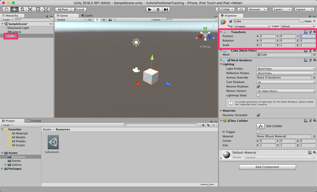This screenshot has width=317, height=192.
Task: Click the Local toggle button
Action: point(79,10)
